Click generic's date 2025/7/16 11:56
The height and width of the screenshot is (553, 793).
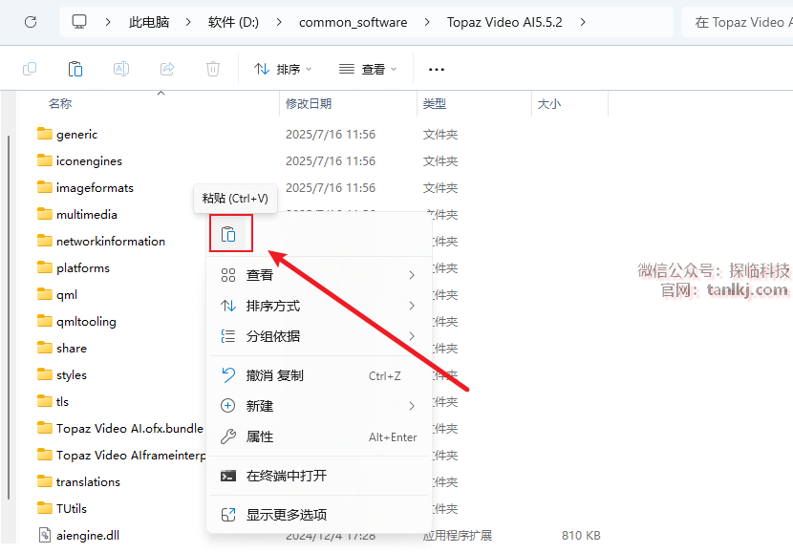pyautogui.click(x=331, y=134)
